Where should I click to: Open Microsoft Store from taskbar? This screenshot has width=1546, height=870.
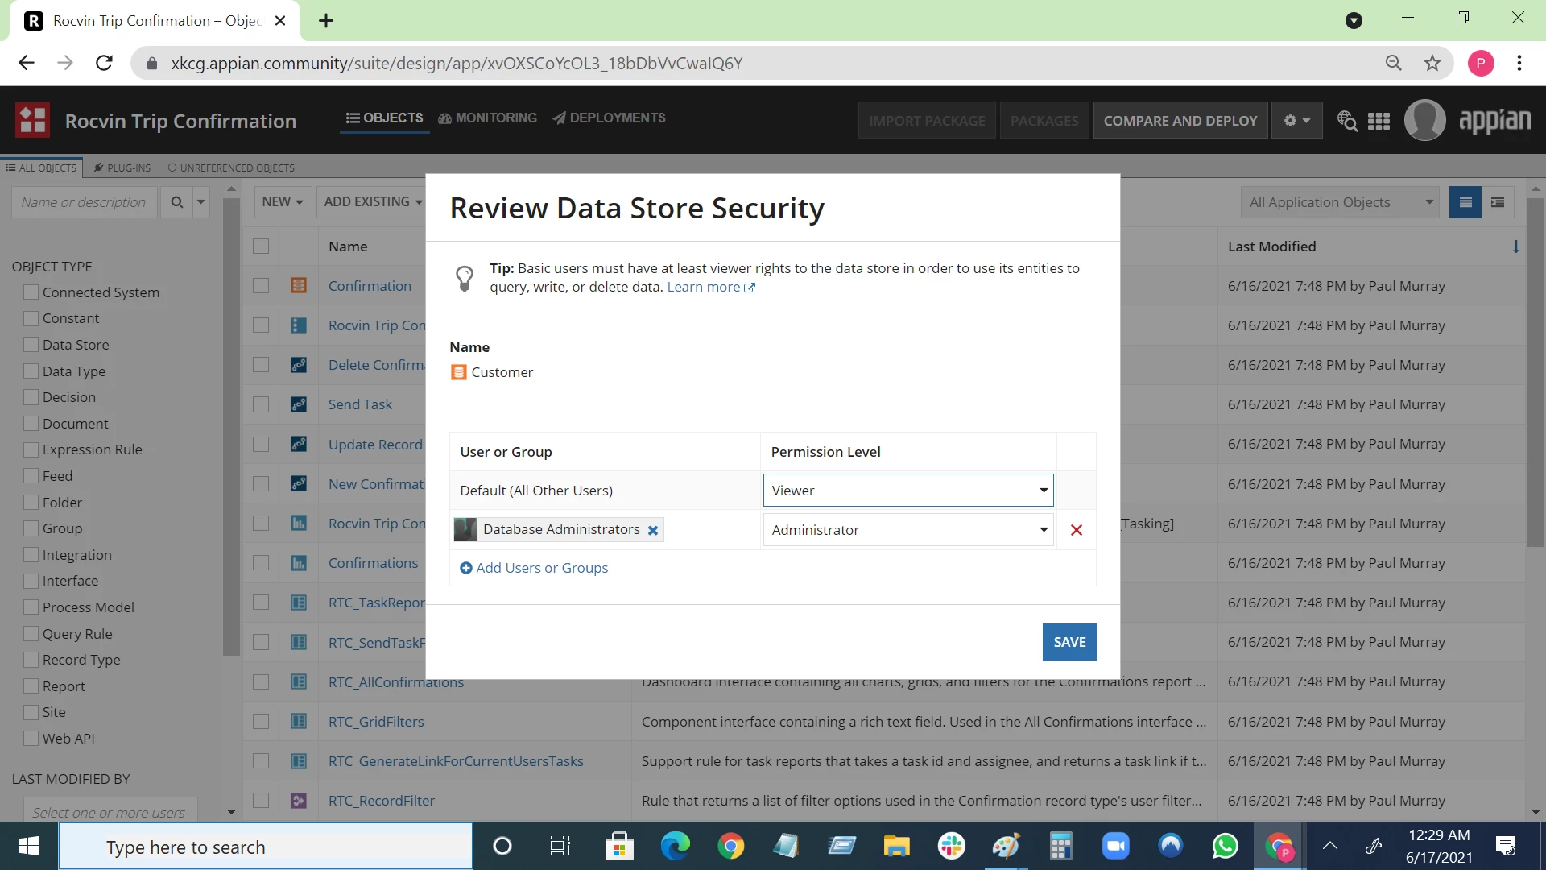[619, 846]
